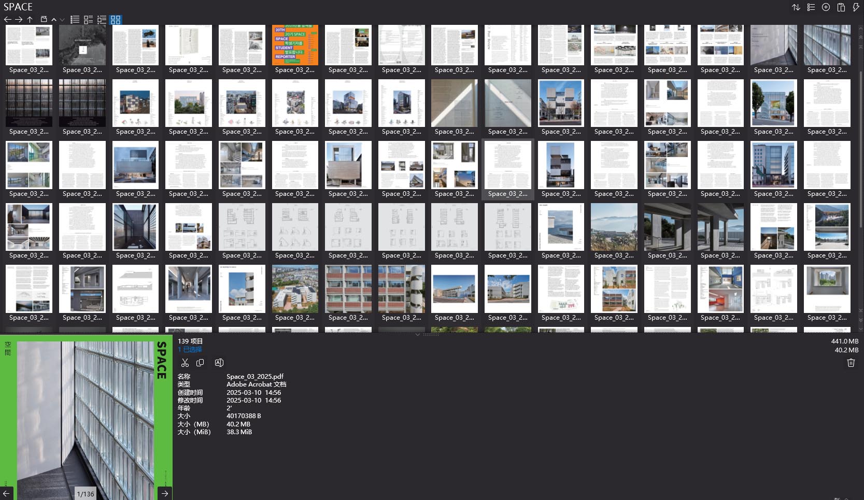Click the clipboard paste icon
Image resolution: width=864 pixels, height=500 pixels.
[x=841, y=7]
